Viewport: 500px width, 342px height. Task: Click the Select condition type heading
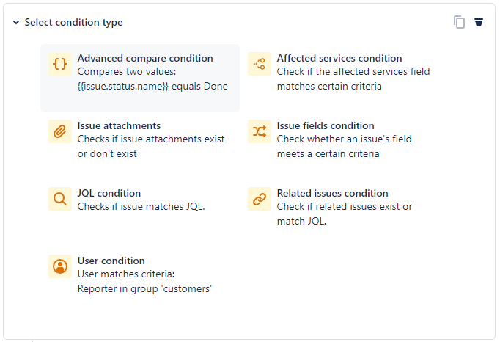pos(73,22)
